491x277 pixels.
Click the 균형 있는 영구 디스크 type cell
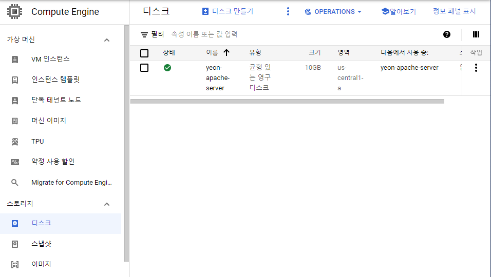260,77
